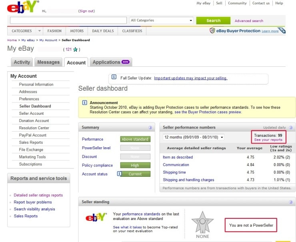Click the Announcement info icon
Image resolution: width=296 pixels, height=242 pixels.
coord(84,102)
